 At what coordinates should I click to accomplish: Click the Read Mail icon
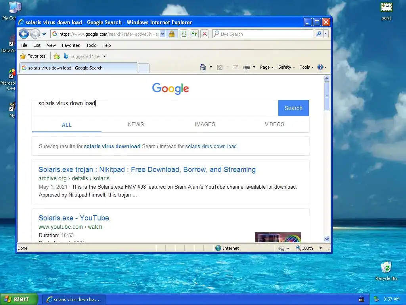point(236,67)
